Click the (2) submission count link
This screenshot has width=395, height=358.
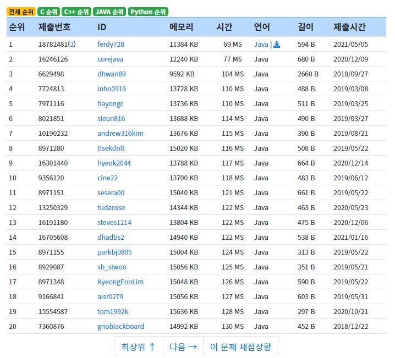(72, 45)
